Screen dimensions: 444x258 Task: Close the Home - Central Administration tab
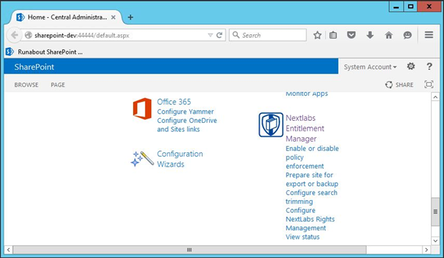(x=113, y=17)
